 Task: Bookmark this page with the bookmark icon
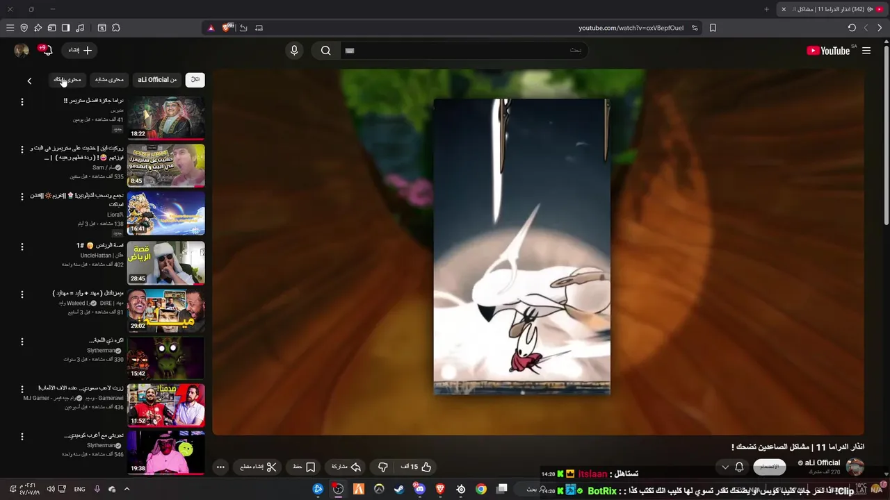[x=713, y=28]
